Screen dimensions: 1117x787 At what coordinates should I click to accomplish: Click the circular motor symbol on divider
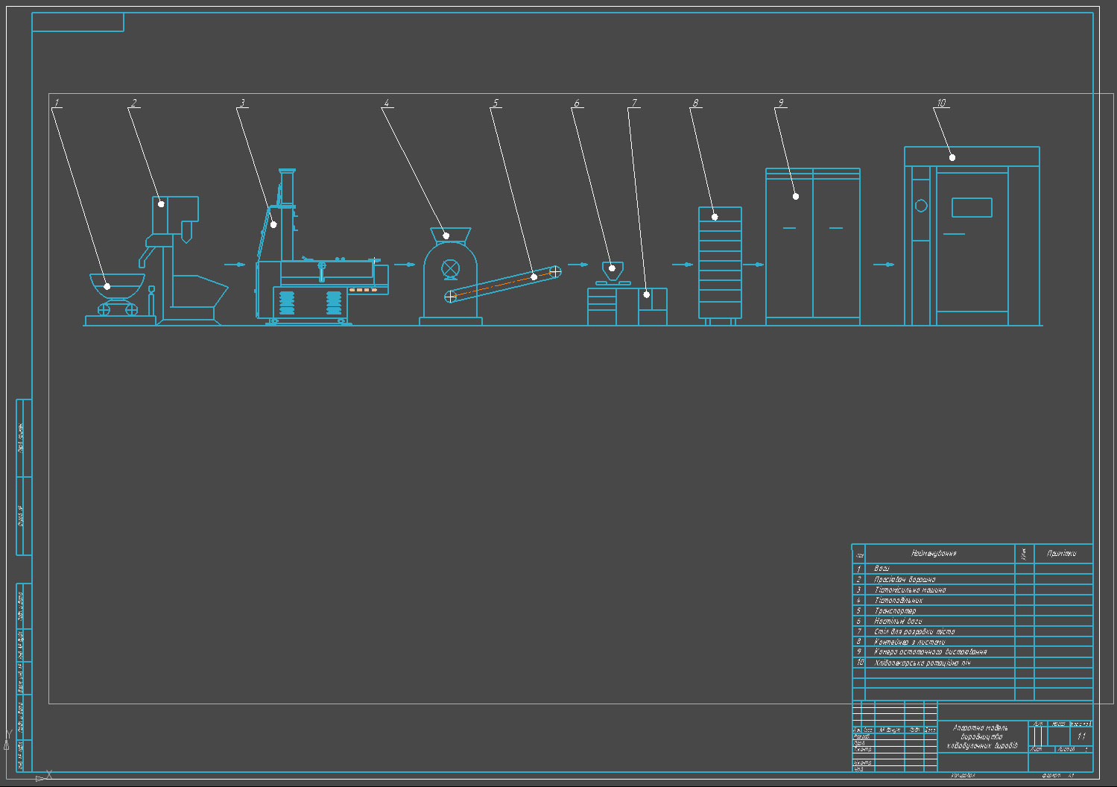pos(450,268)
